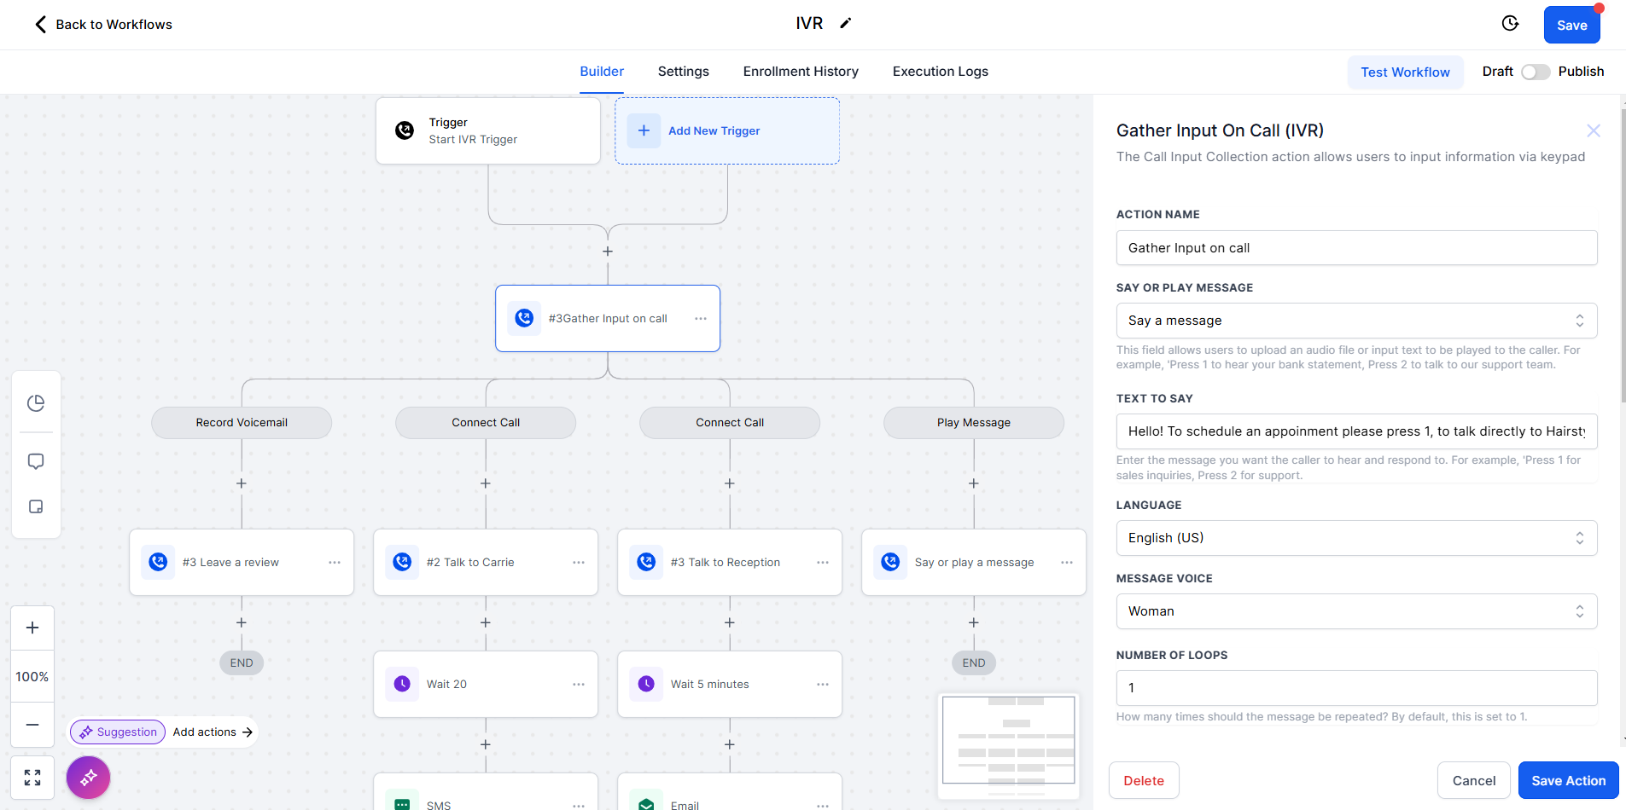Open the stats pie chart icon in sidebar
1626x810 pixels.
[36, 403]
